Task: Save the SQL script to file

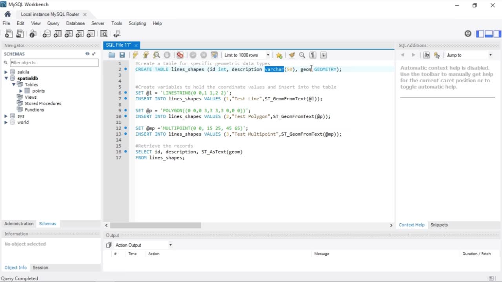Action: [x=122, y=55]
